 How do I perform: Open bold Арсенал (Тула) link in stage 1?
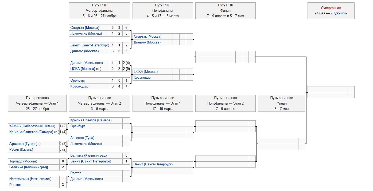coord(22,144)
